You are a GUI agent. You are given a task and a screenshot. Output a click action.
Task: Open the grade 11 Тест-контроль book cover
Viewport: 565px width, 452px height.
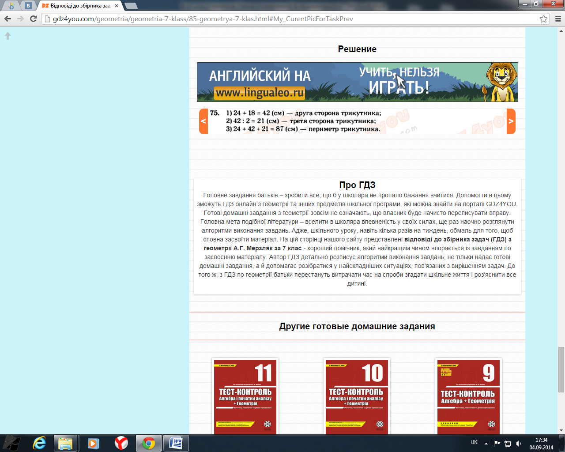[245, 396]
